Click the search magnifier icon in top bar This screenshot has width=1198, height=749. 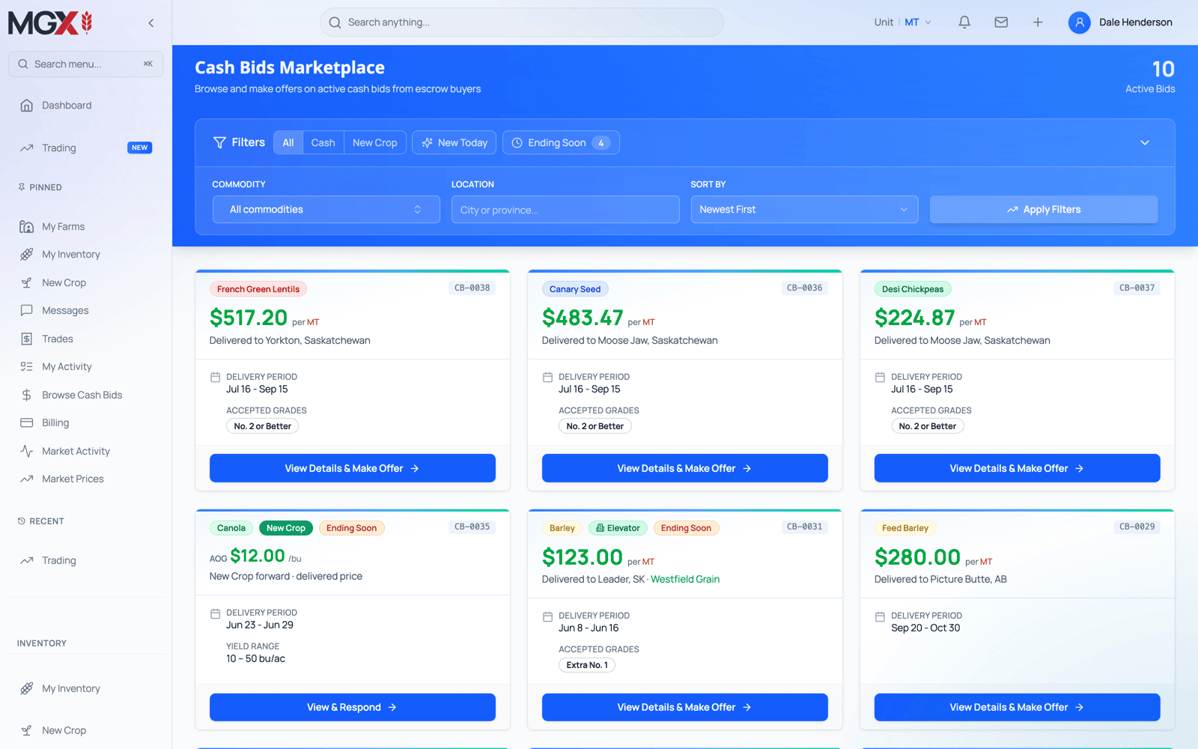pos(335,22)
